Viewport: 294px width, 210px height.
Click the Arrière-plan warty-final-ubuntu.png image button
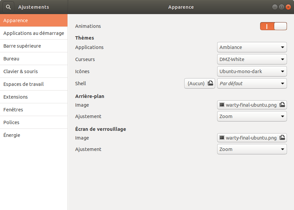click(248, 105)
